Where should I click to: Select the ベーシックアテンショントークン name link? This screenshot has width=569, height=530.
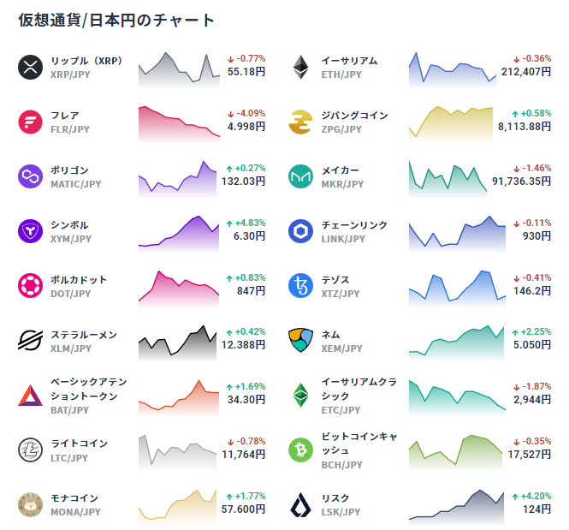[89, 389]
